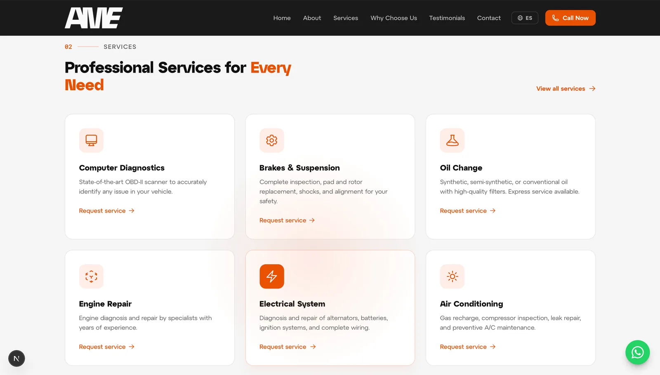Click the 'Gas recharge, compressor inspection' description

pyautogui.click(x=510, y=323)
